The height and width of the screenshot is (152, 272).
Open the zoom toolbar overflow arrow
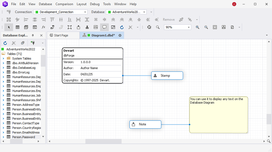239,27
